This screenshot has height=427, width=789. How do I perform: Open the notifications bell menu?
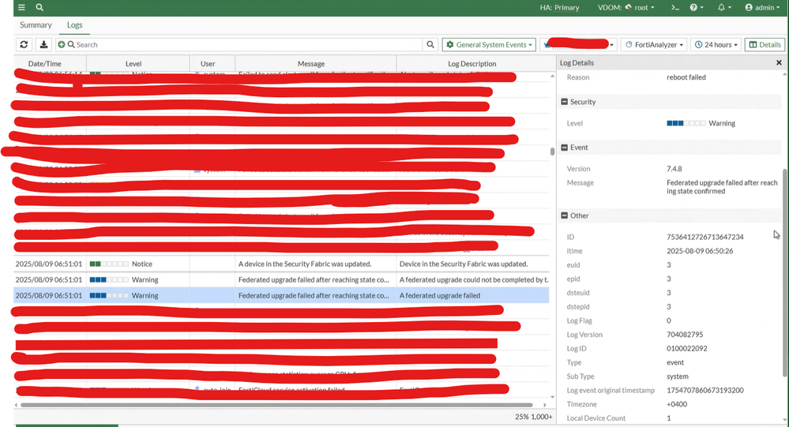[724, 8]
